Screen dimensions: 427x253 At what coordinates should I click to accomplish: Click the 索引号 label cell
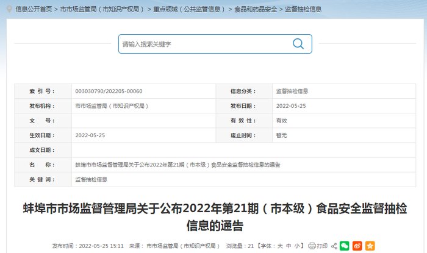pyautogui.click(x=43, y=91)
